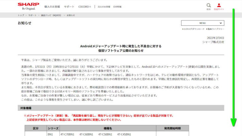Open search via the magnifier icon
242x136 pixels.
coord(209,6)
